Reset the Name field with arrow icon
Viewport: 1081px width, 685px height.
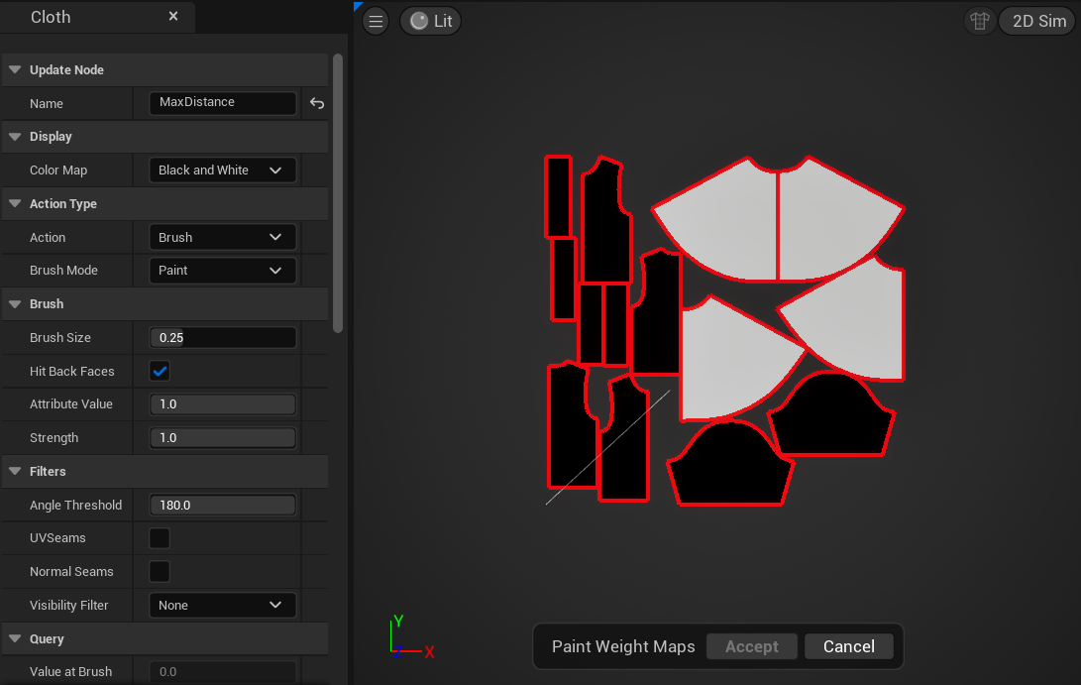click(x=317, y=103)
